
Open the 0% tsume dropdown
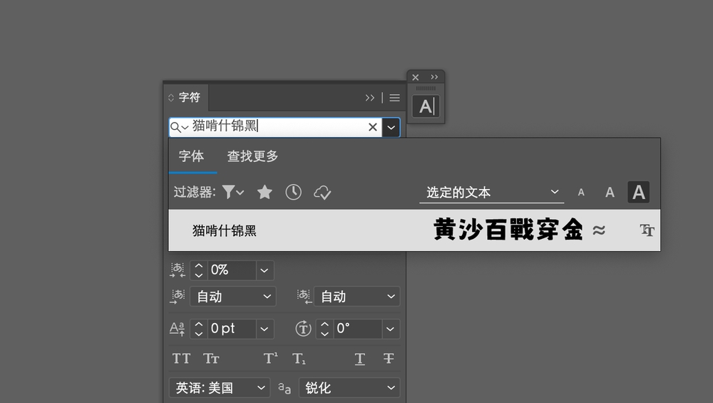click(265, 270)
